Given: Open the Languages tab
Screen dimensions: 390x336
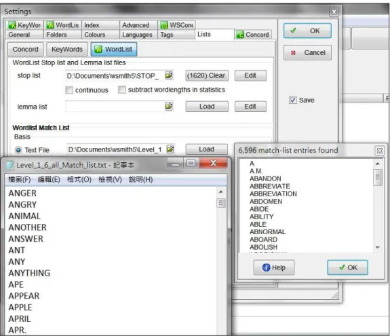Looking at the screenshot, I should 138,35.
